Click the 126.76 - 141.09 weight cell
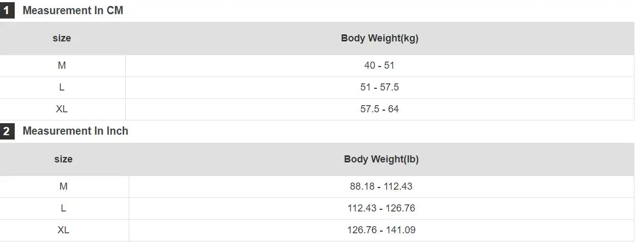635x242 pixels. [x=382, y=230]
